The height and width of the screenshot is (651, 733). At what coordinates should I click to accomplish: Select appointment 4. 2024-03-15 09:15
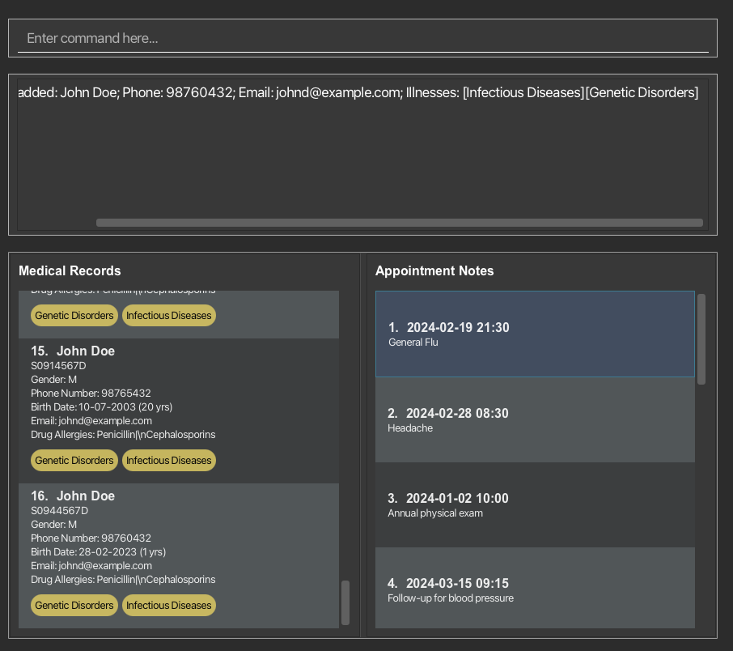pos(535,589)
